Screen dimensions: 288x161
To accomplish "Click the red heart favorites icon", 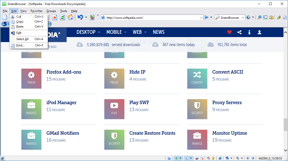I will pyautogui.click(x=229, y=32).
